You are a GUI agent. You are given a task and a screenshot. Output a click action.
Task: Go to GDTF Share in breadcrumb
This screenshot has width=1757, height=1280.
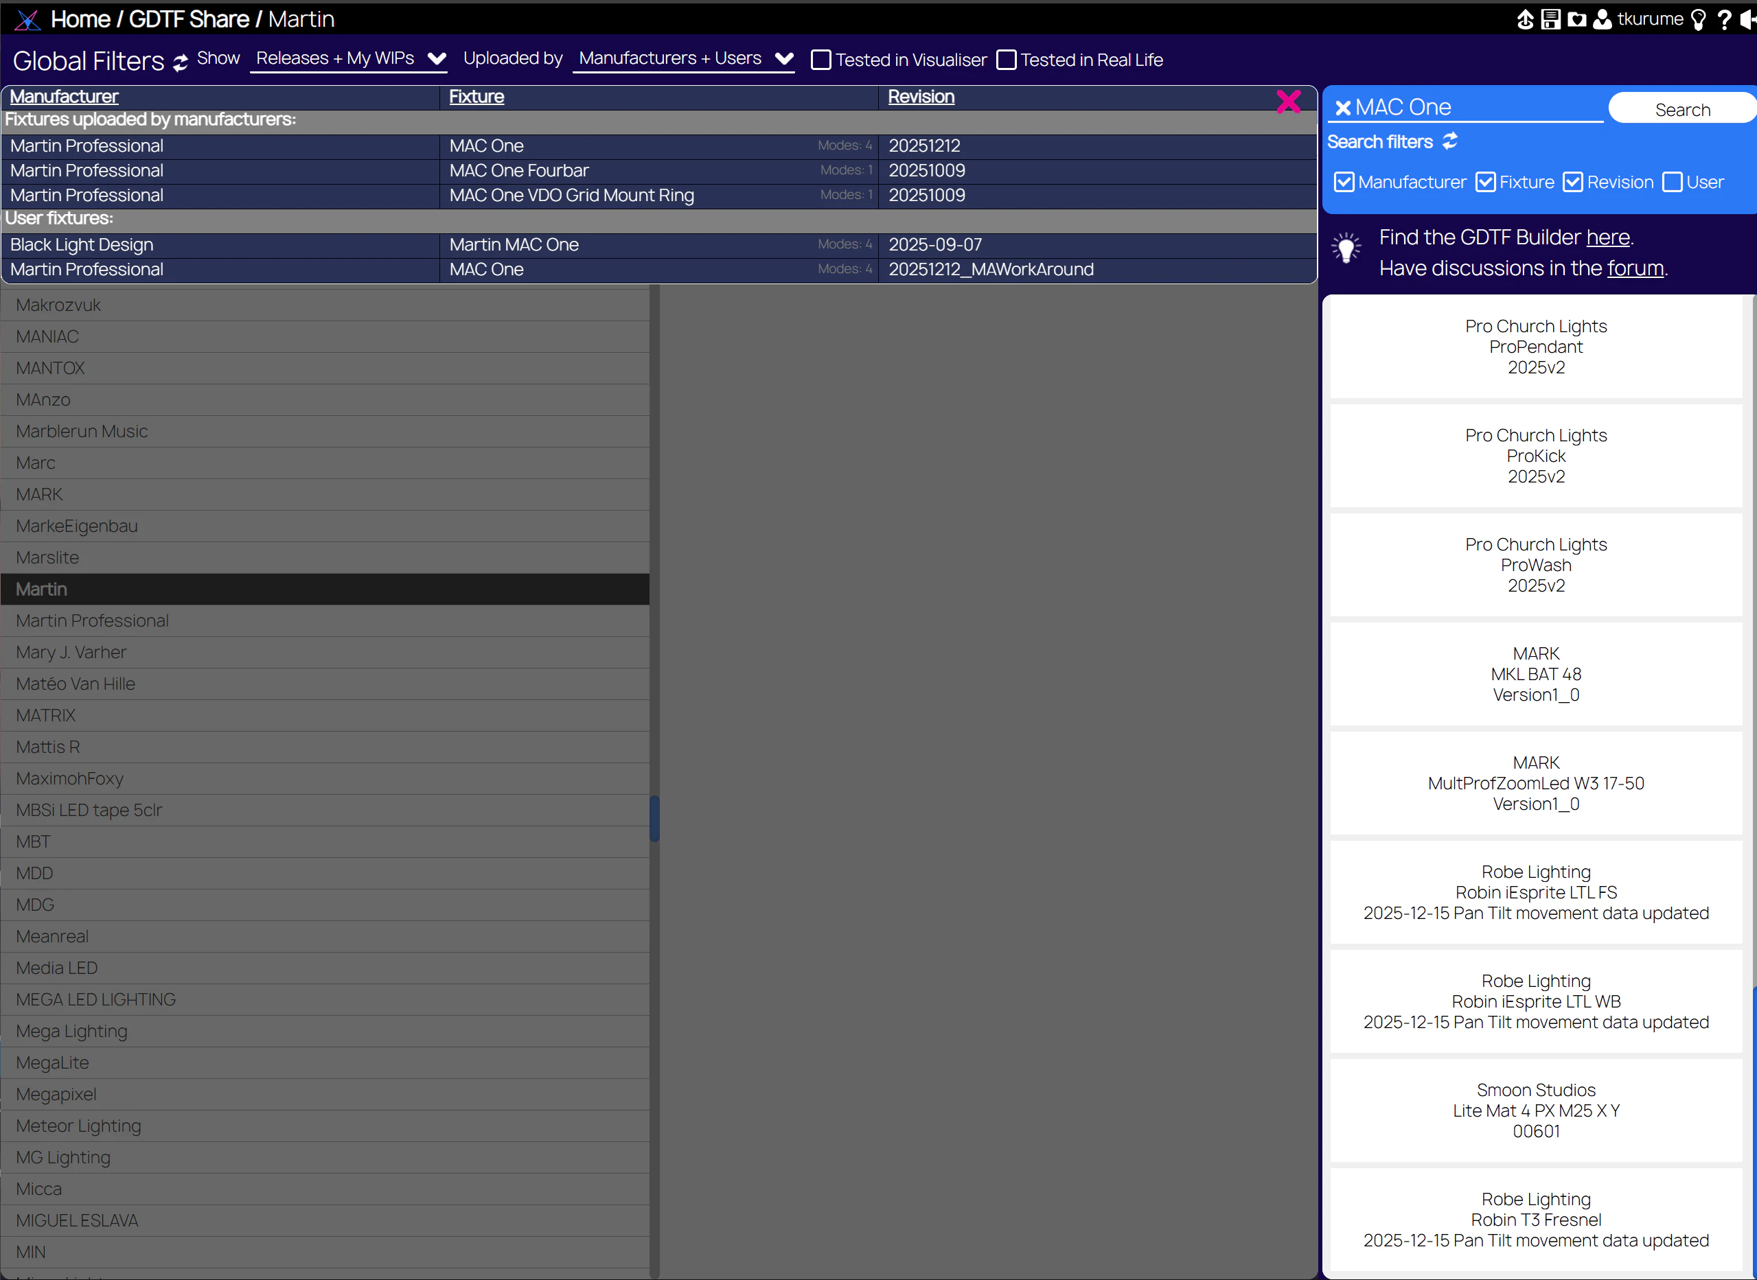pos(189,19)
